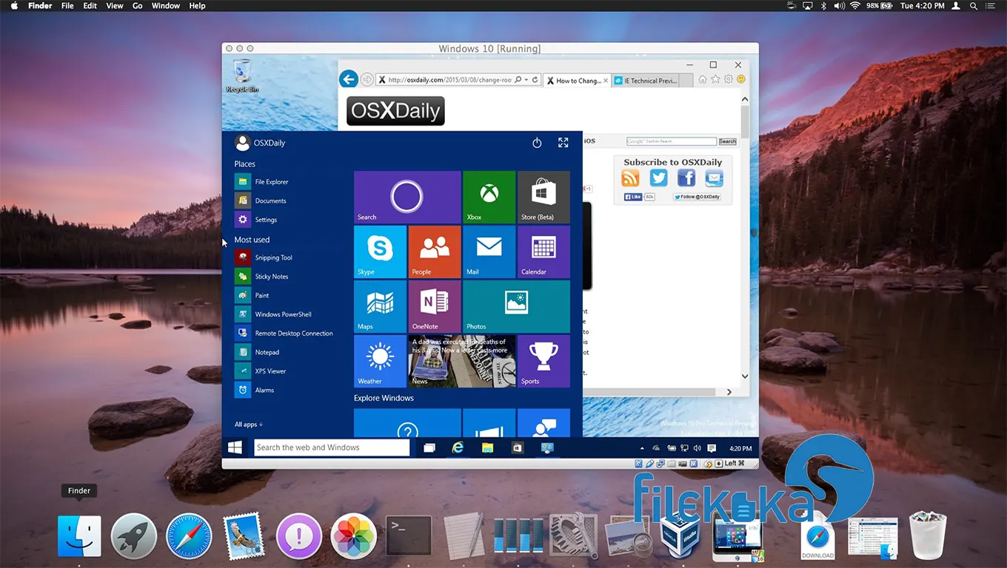Open the Store (Beta) tile
Screen dimensions: 1007x568
pos(543,197)
